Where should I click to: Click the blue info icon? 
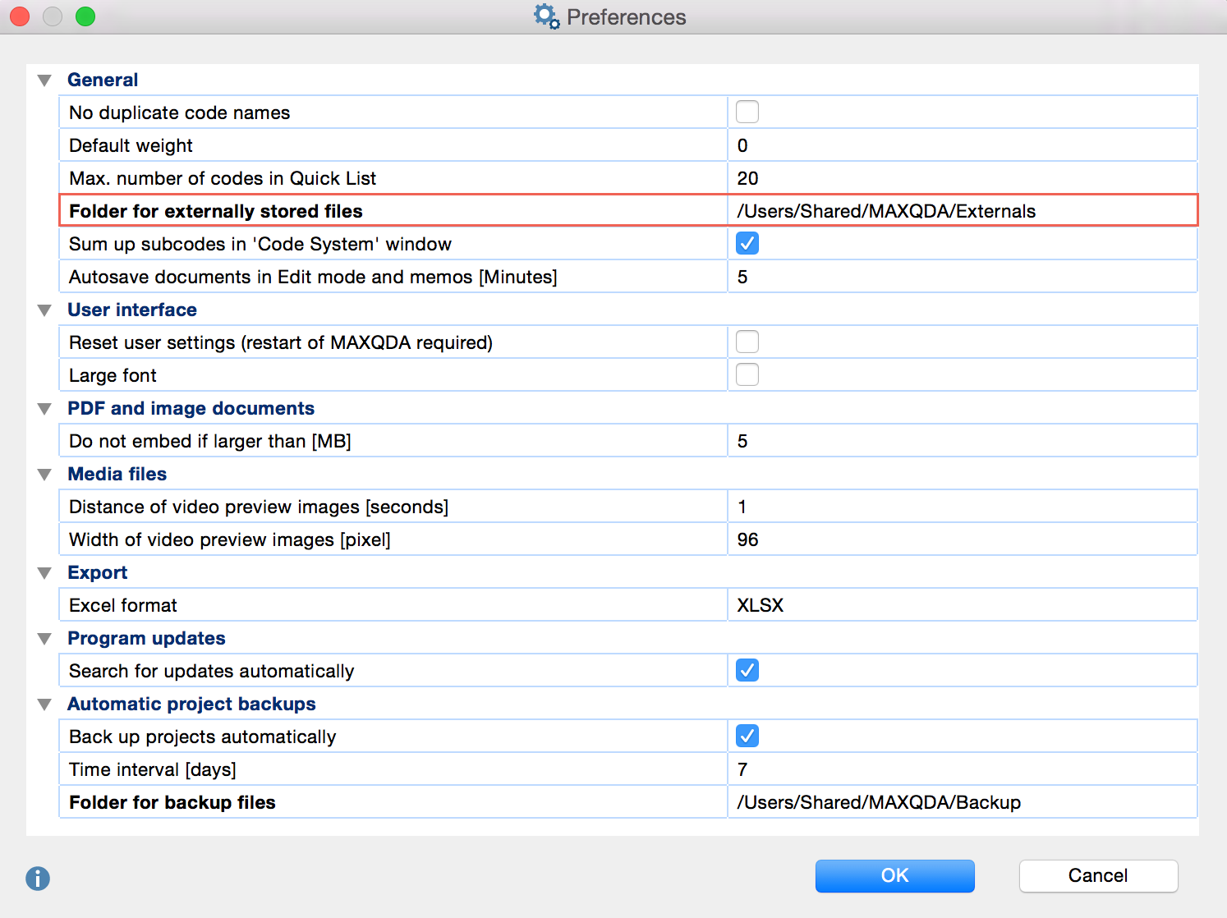(x=38, y=879)
